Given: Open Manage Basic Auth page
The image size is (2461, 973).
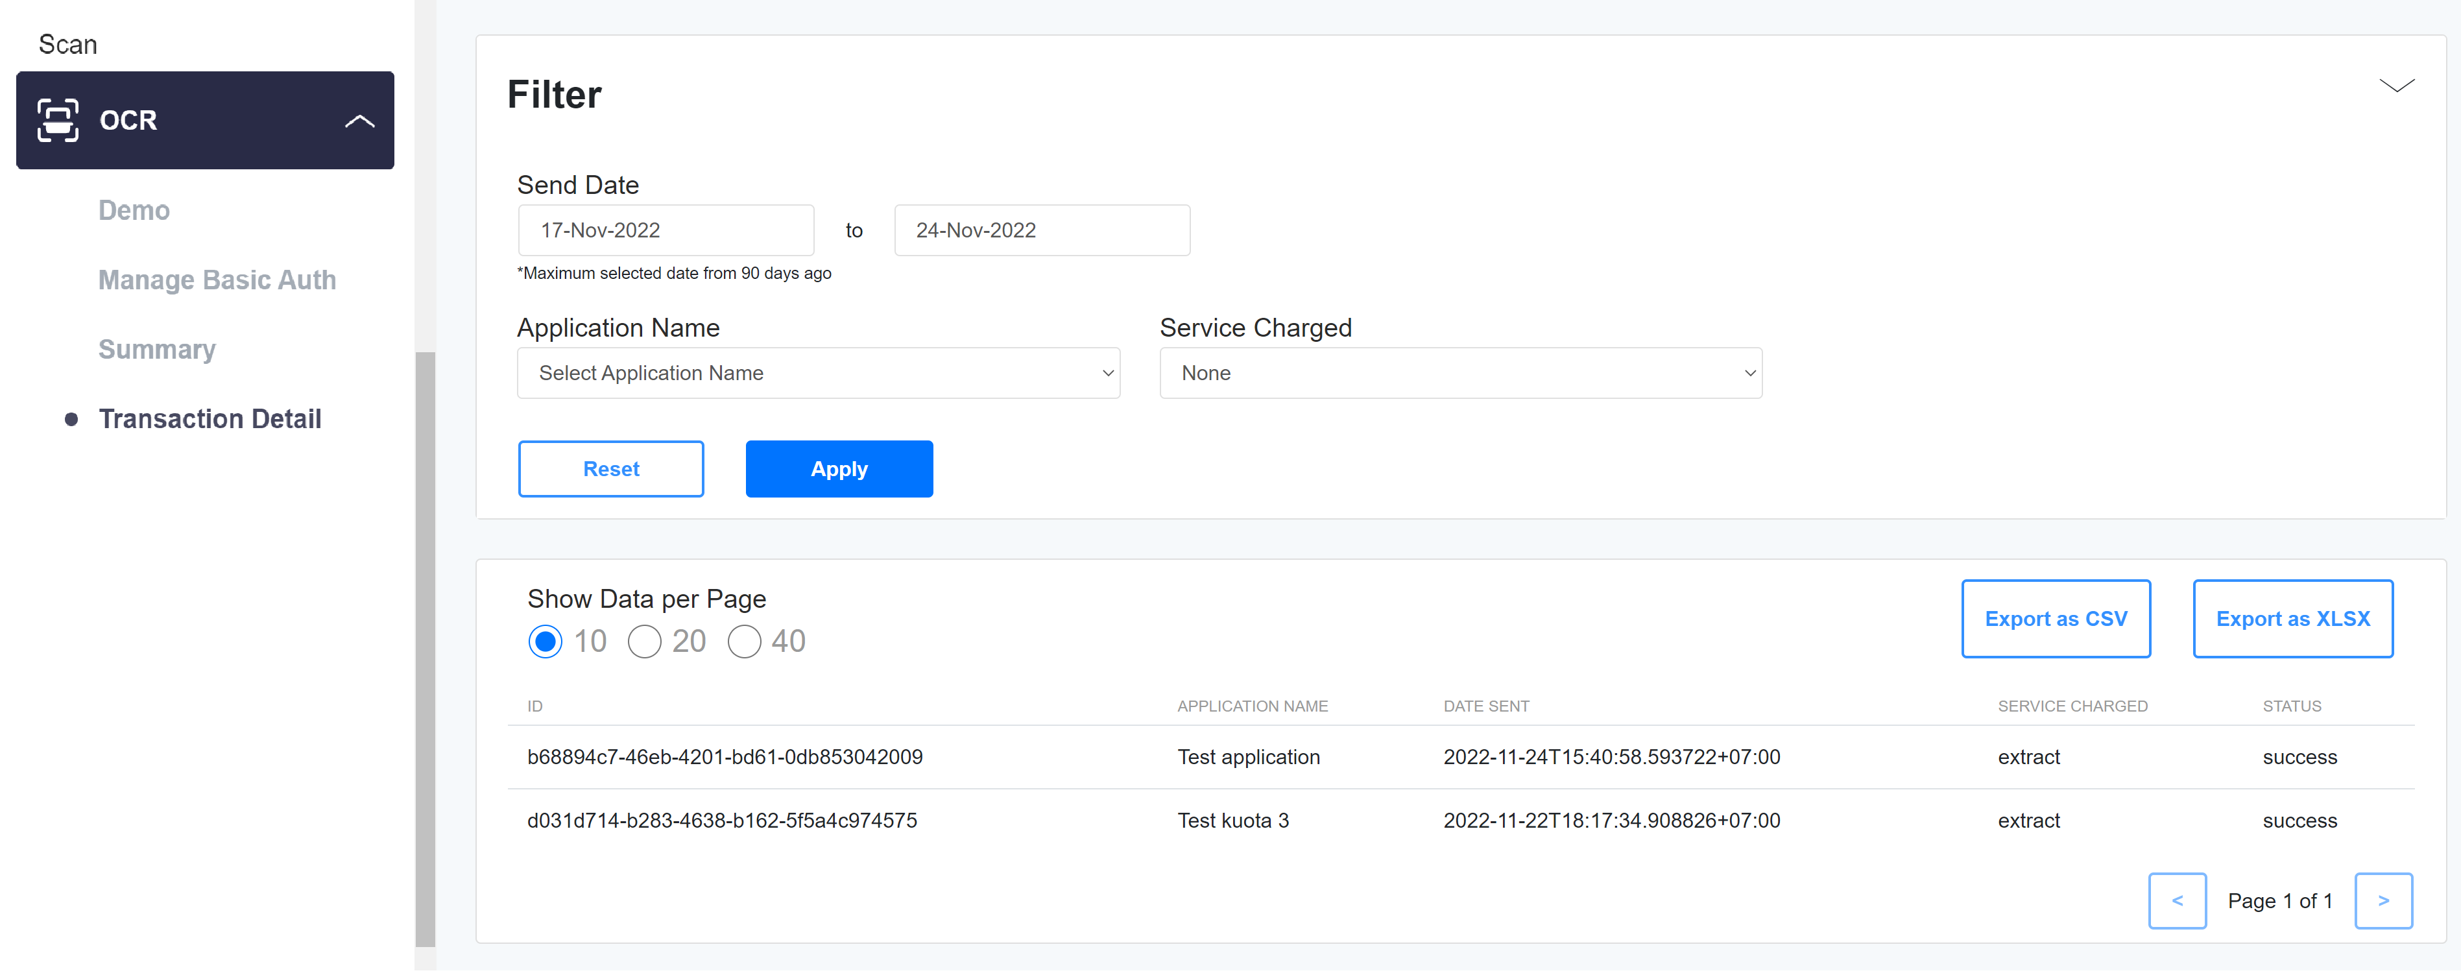Looking at the screenshot, I should tap(217, 280).
